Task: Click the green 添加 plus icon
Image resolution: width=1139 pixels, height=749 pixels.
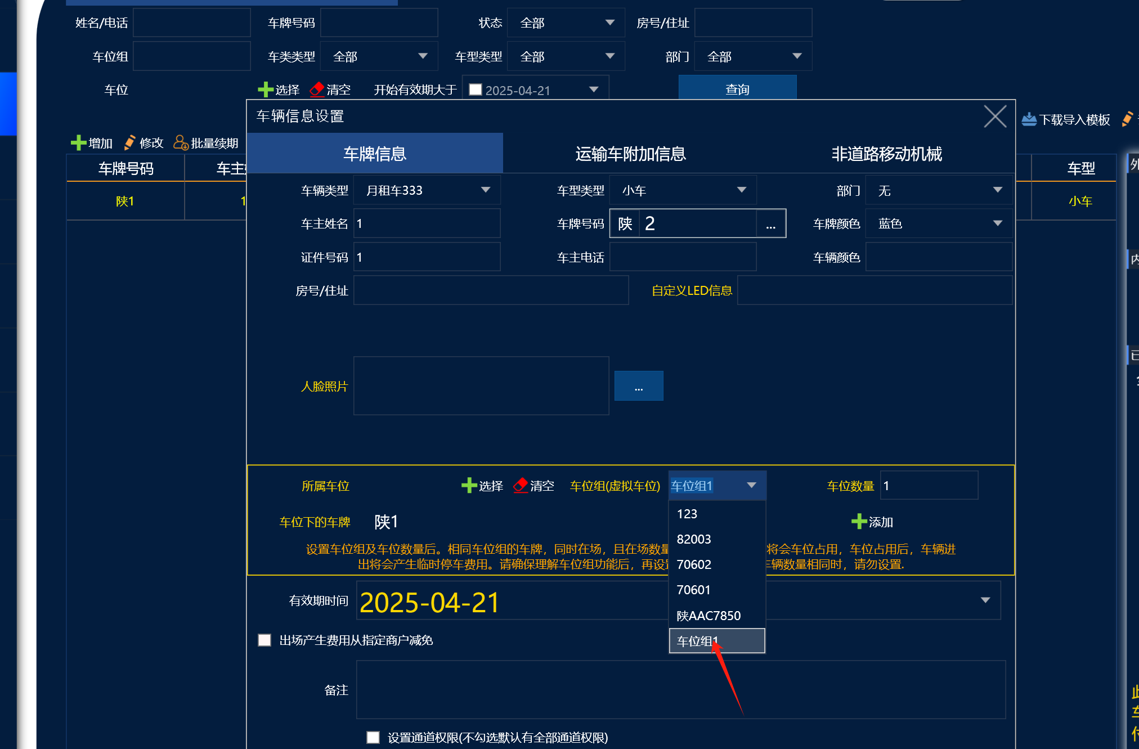Action: [859, 522]
